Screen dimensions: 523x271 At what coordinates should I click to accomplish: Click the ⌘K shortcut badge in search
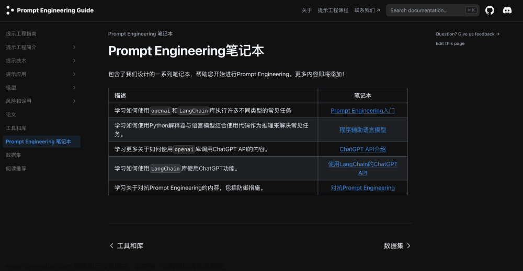[471, 10]
